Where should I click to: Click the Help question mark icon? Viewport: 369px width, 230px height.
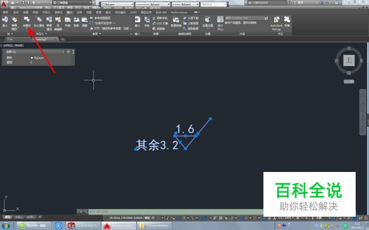pos(337,3)
